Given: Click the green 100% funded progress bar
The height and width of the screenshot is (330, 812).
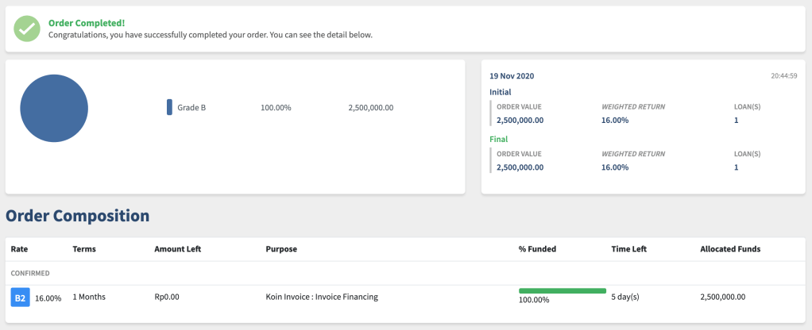Looking at the screenshot, I should (562, 291).
